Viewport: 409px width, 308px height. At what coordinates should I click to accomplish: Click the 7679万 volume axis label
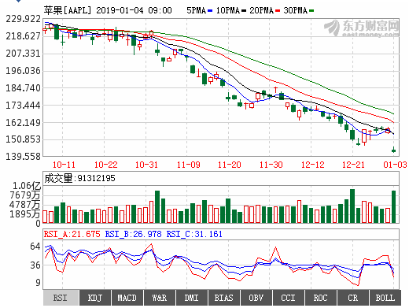click(x=25, y=195)
